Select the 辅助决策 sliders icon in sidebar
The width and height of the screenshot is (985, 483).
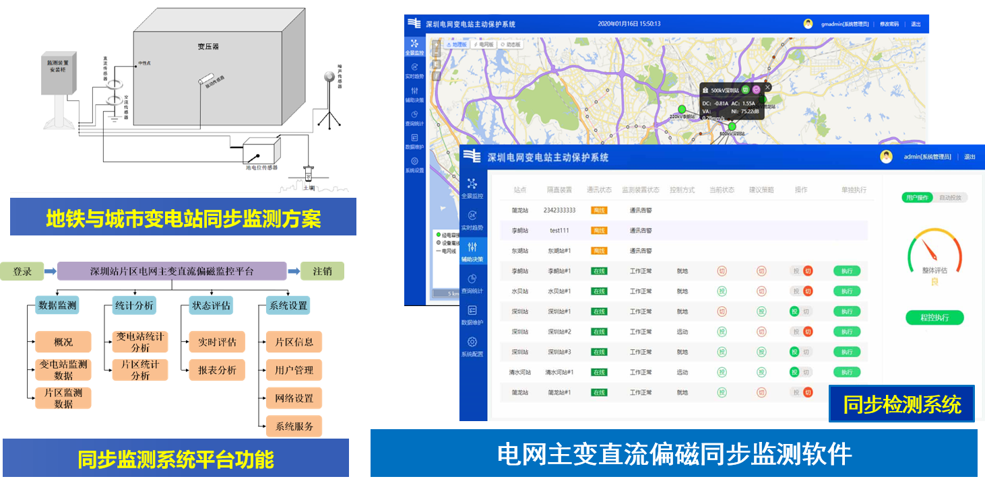point(472,248)
